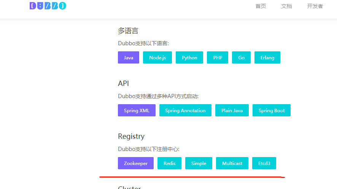337x189 pixels.
Task: Select the Zookeeper registry button
Action: pyautogui.click(x=136, y=163)
